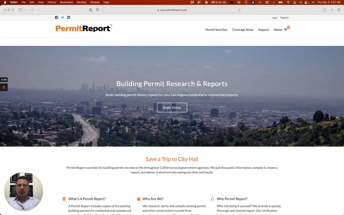Open Coverage Areas navigation item
The width and height of the screenshot is (344, 215).
[x=243, y=30]
